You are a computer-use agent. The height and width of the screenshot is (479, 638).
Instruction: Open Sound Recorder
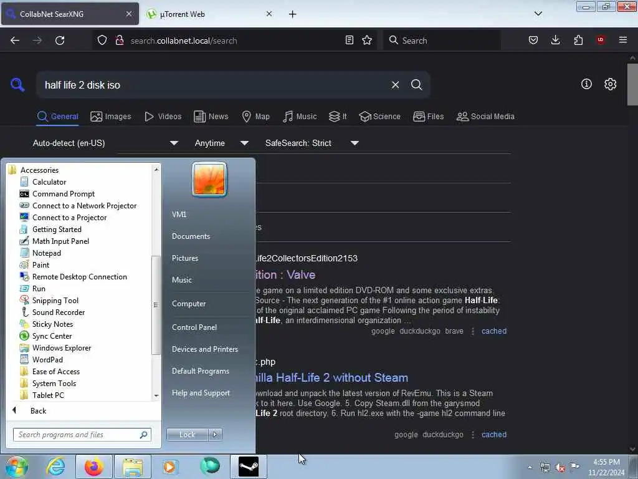(58, 312)
